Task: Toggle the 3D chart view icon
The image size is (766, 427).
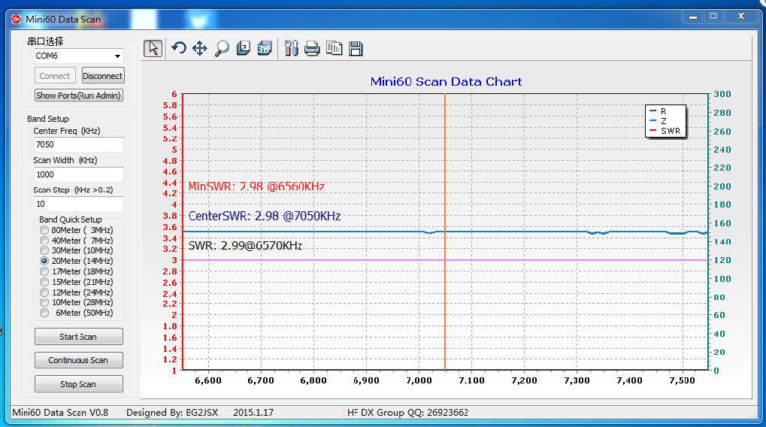Action: point(265,49)
